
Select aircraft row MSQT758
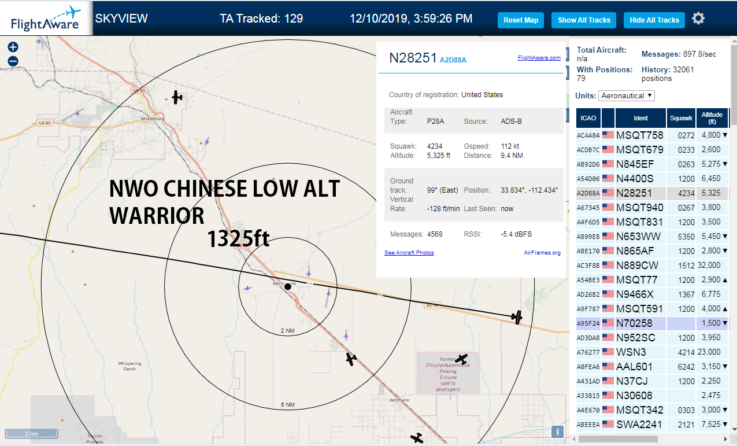[653, 135]
